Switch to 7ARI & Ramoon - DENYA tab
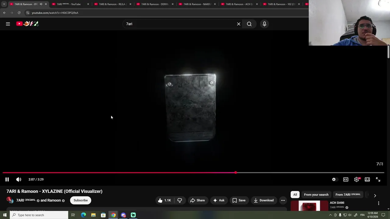 (x=154, y=4)
